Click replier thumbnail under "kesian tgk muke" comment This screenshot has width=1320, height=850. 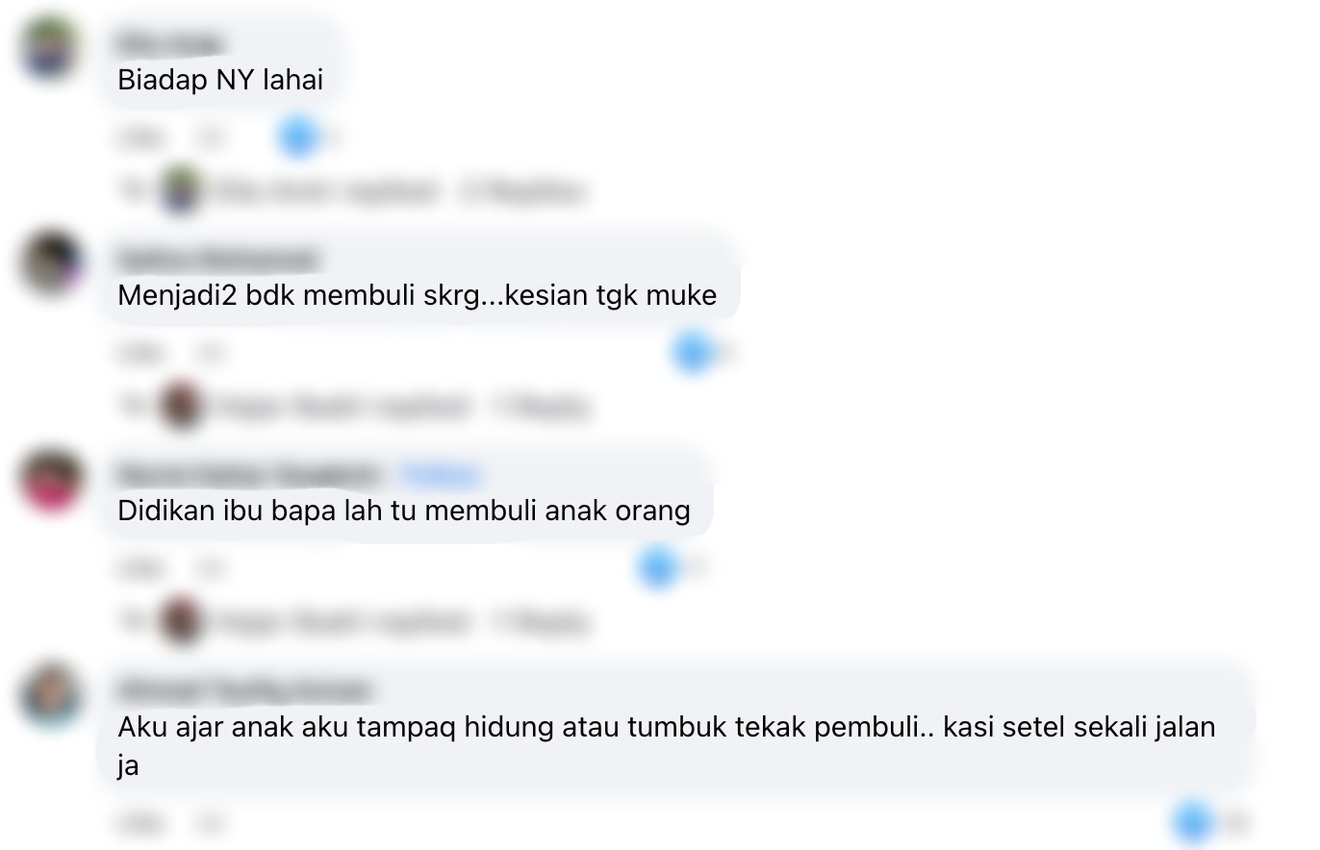181,406
